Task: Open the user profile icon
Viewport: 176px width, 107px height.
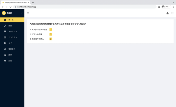Action: [168, 13]
